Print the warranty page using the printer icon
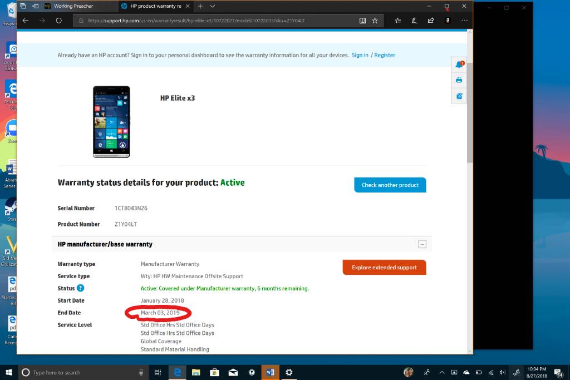Screen dimensions: 570x380 [x=459, y=80]
